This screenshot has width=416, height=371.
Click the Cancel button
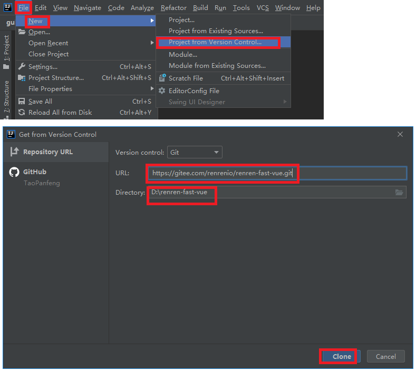[x=386, y=356]
